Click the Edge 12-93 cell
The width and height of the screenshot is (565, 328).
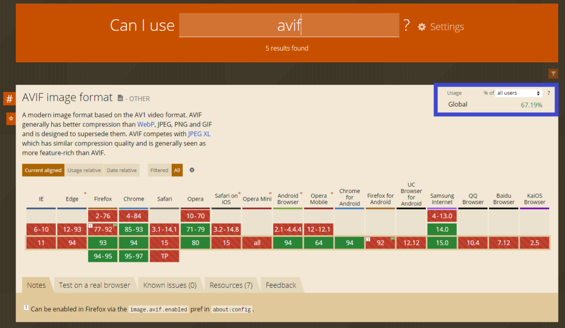[x=72, y=229]
